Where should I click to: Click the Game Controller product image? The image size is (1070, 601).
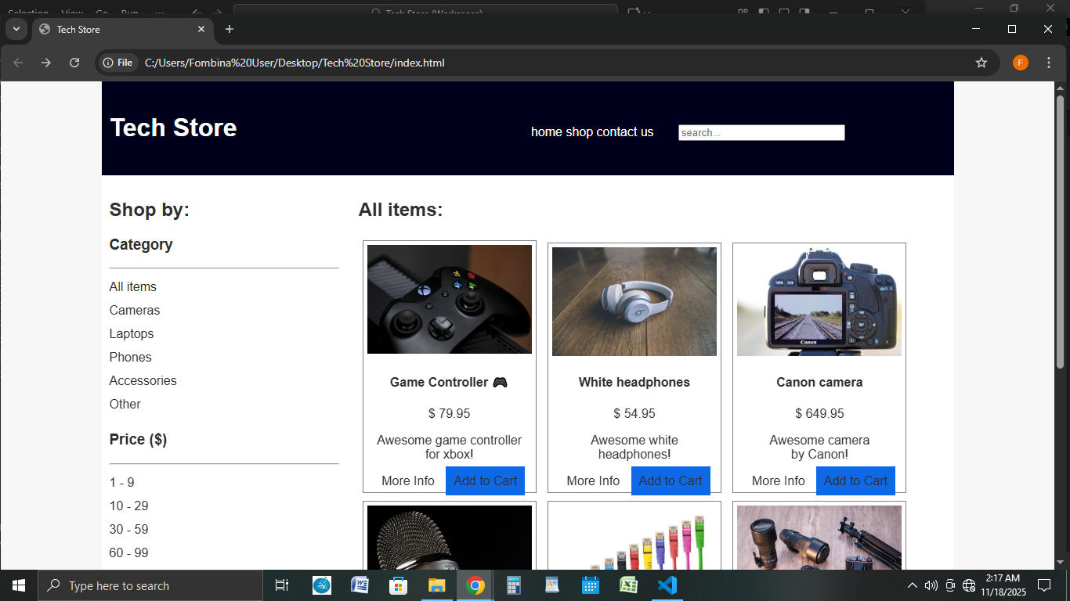pyautogui.click(x=450, y=300)
